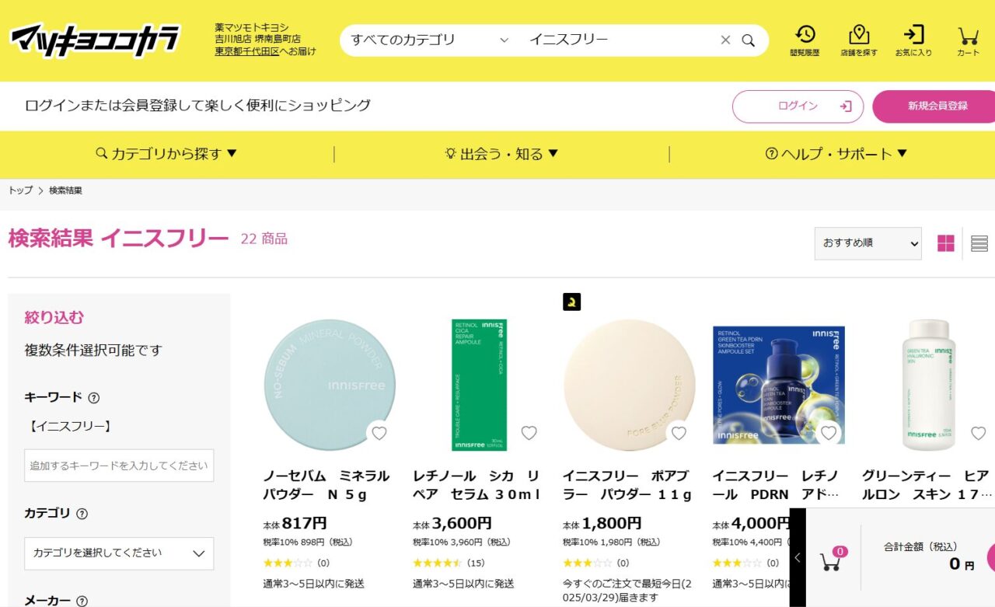Open カテゴリを選択してください dropdown
The width and height of the screenshot is (995, 607).
(x=119, y=553)
